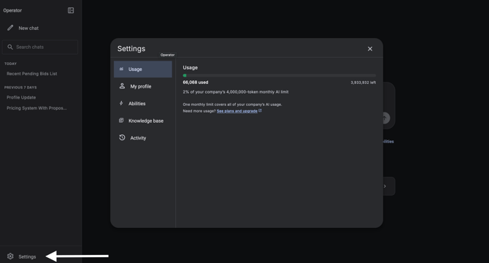489x263 pixels.
Task: Close the Settings dialog
Action: [370, 49]
